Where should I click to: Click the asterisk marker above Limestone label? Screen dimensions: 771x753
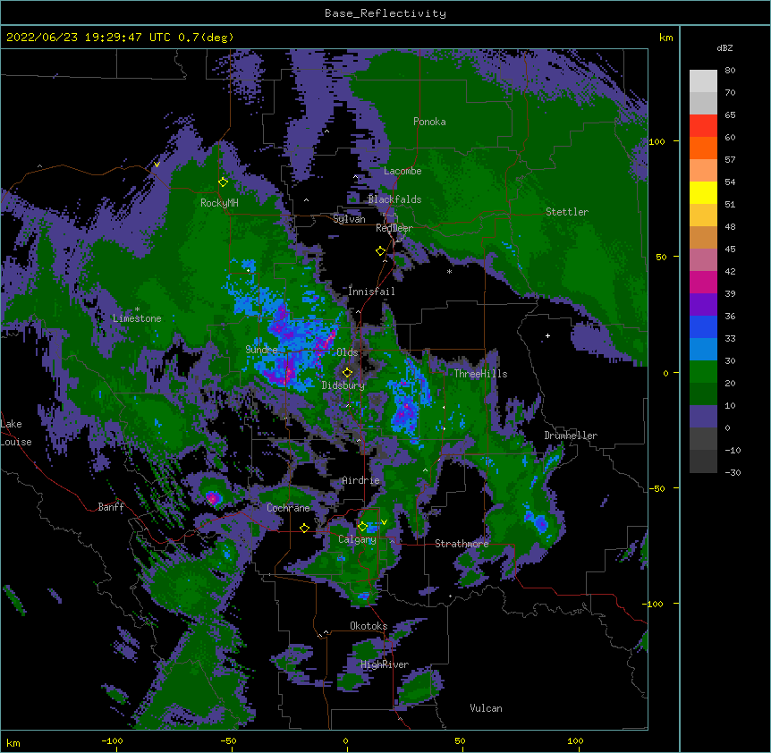[x=137, y=309]
